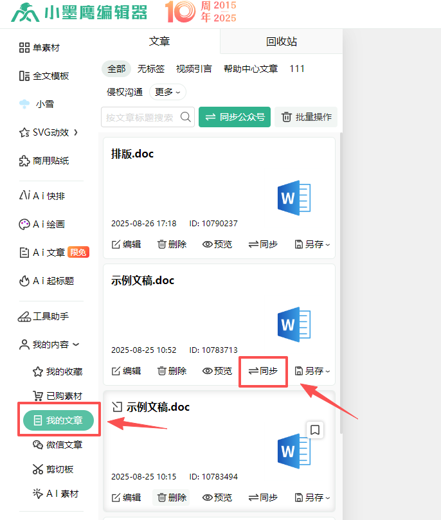Open 我的收藏 star item
The height and width of the screenshot is (520, 441).
click(x=57, y=372)
